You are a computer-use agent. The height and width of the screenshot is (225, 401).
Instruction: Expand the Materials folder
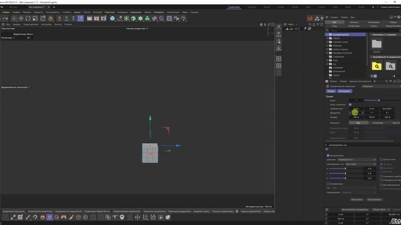click(x=327, y=46)
